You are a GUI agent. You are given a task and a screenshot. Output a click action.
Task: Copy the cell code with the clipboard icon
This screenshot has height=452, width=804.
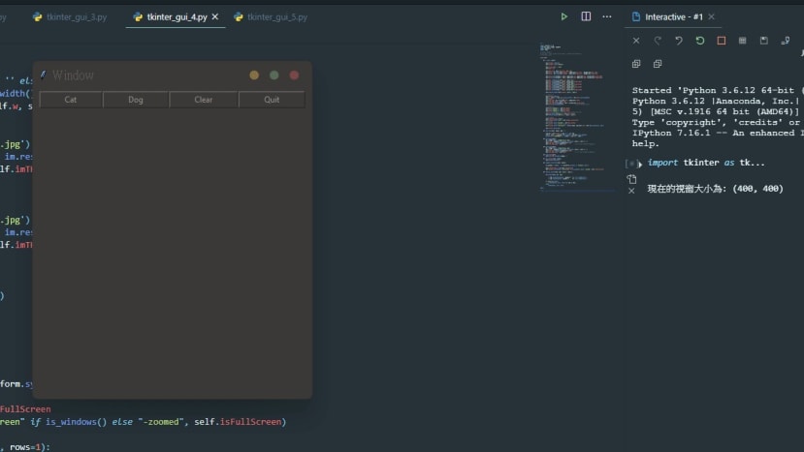[631, 179]
